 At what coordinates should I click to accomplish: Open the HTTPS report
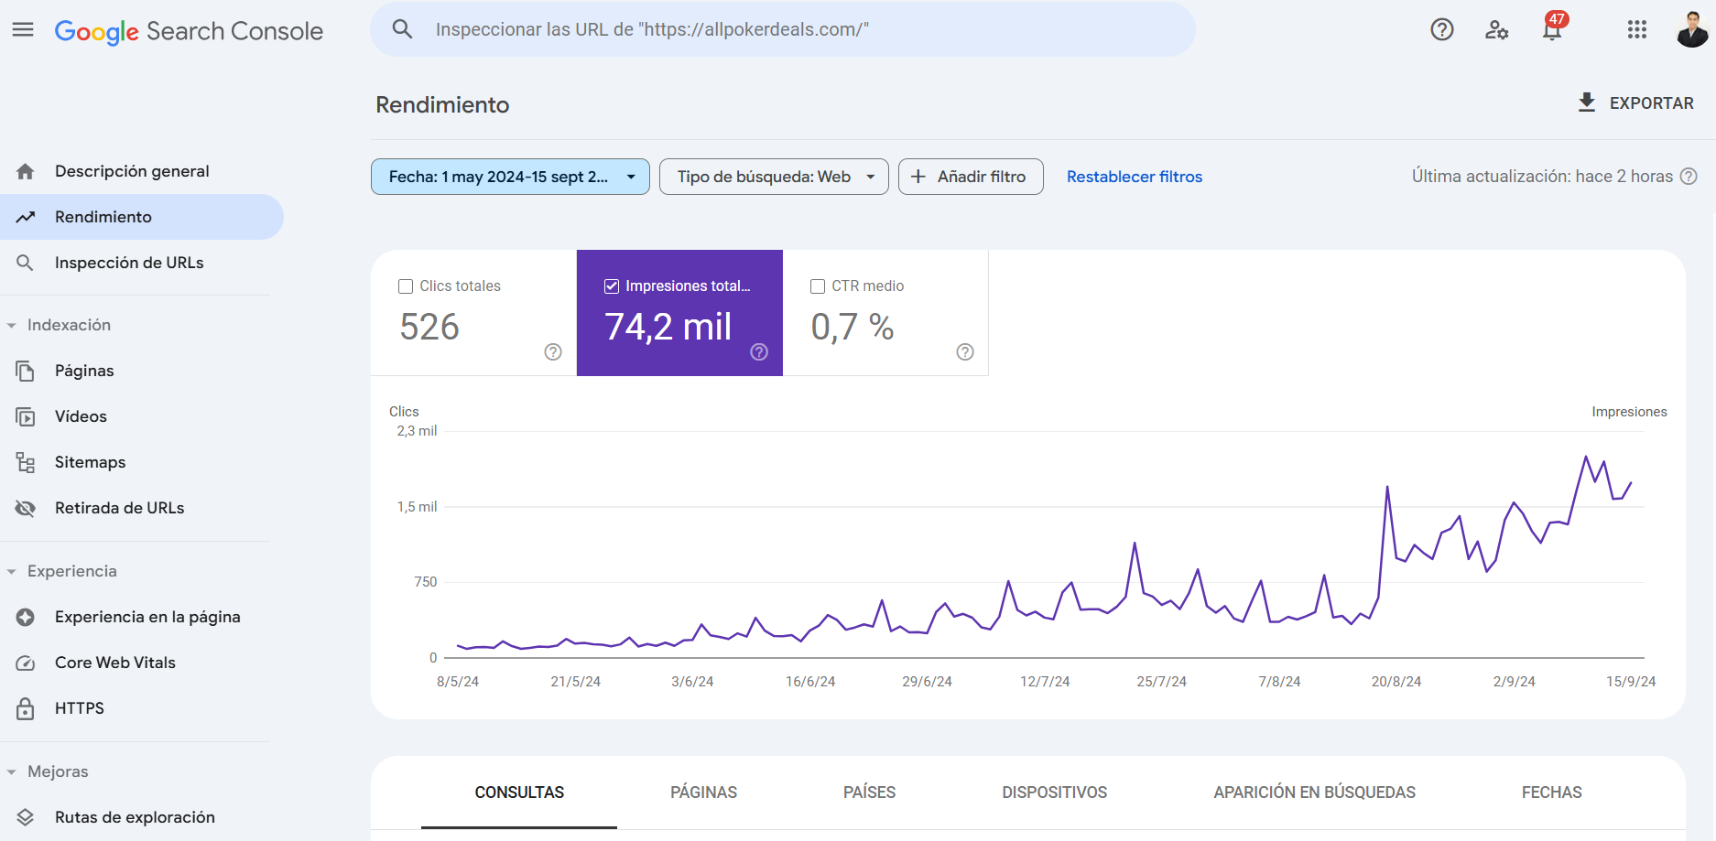[x=80, y=707]
